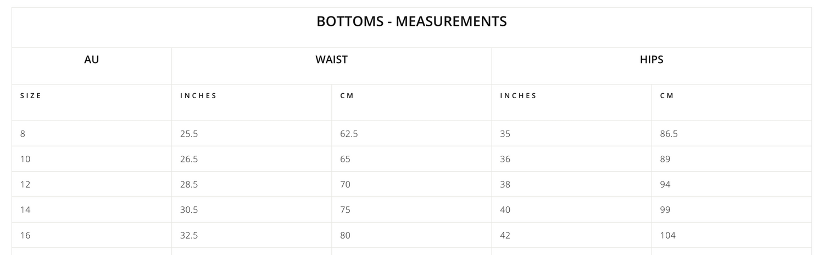Select size 16 row label

25,235
